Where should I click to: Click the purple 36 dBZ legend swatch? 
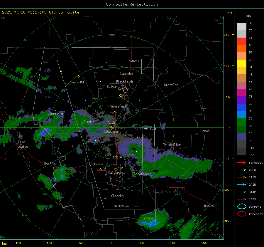click(x=242, y=100)
